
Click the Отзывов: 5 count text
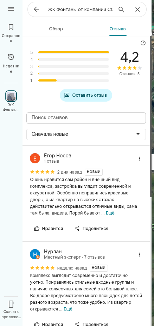coord(129,74)
